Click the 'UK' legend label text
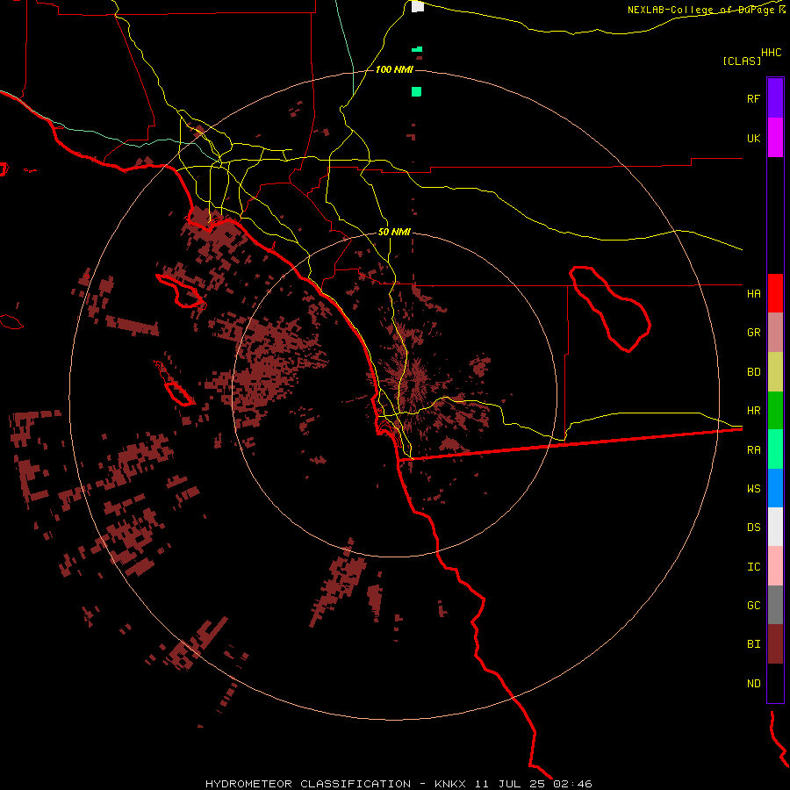This screenshot has height=790, width=790. 753,139
